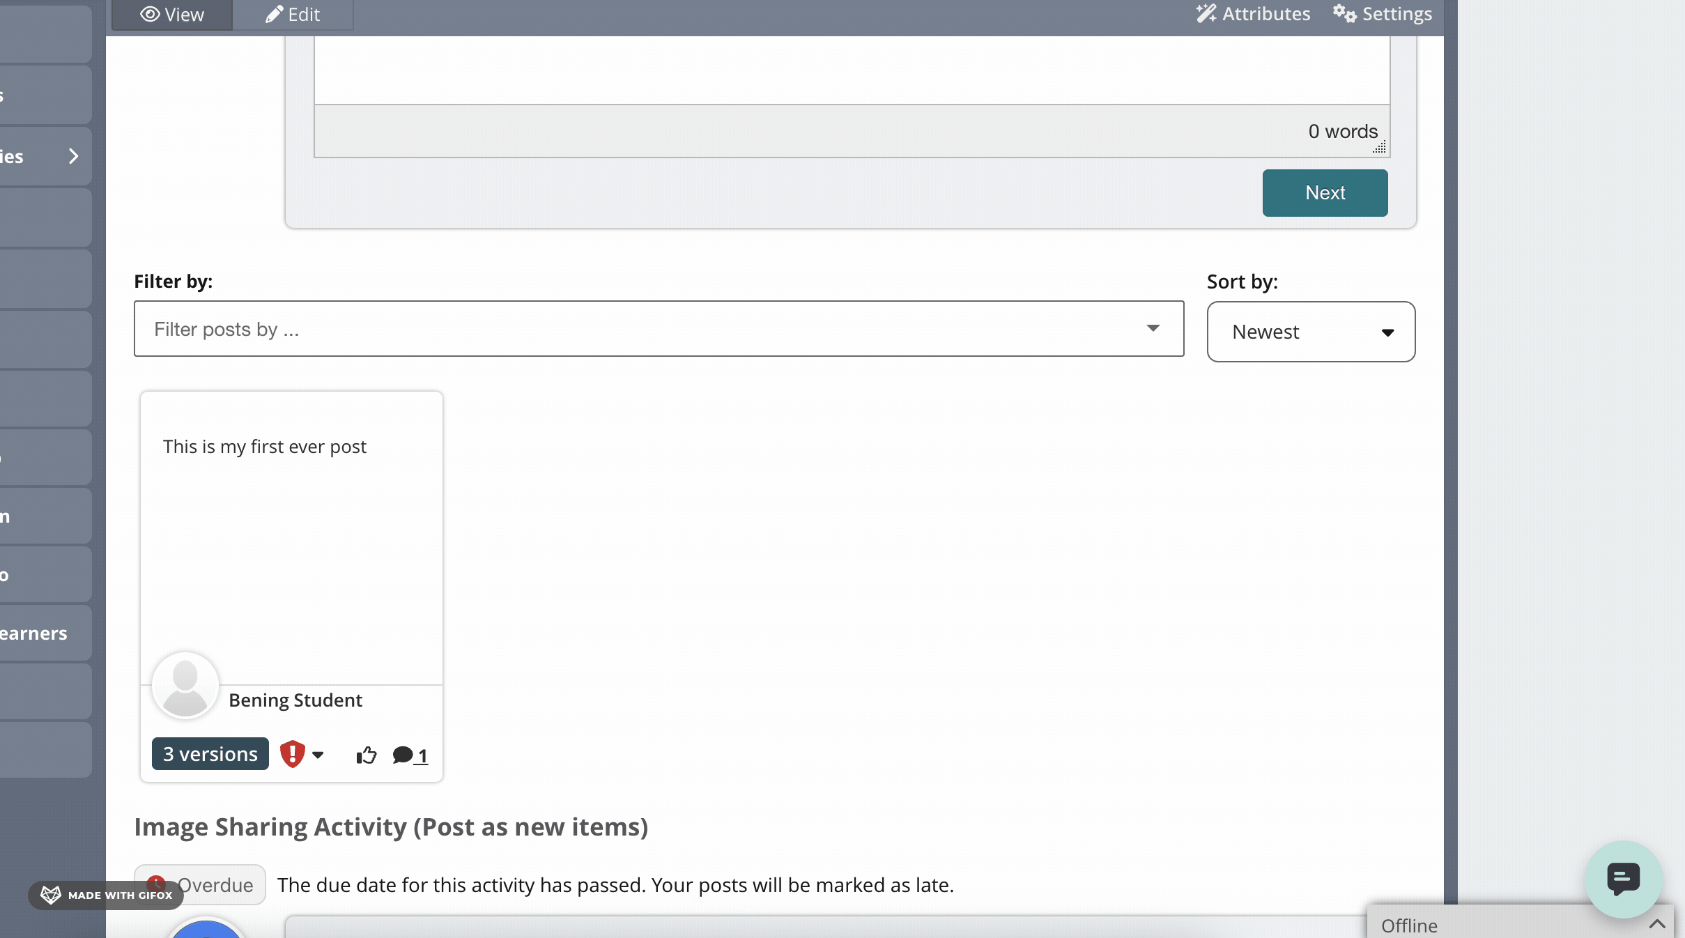
Task: Click the editor resize handle
Action: click(1380, 147)
